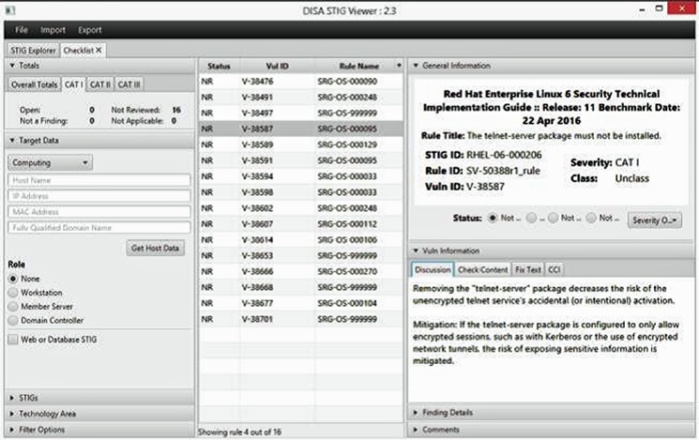Select the row for V-38591
This screenshot has width=699, height=440.
[x=301, y=160]
